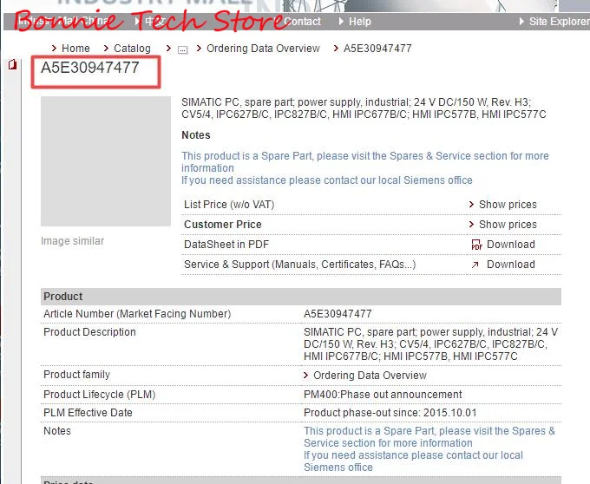Viewport: 590px width, 484px height.
Task: Click the DataSheet PDF icon
Action: pos(476,245)
